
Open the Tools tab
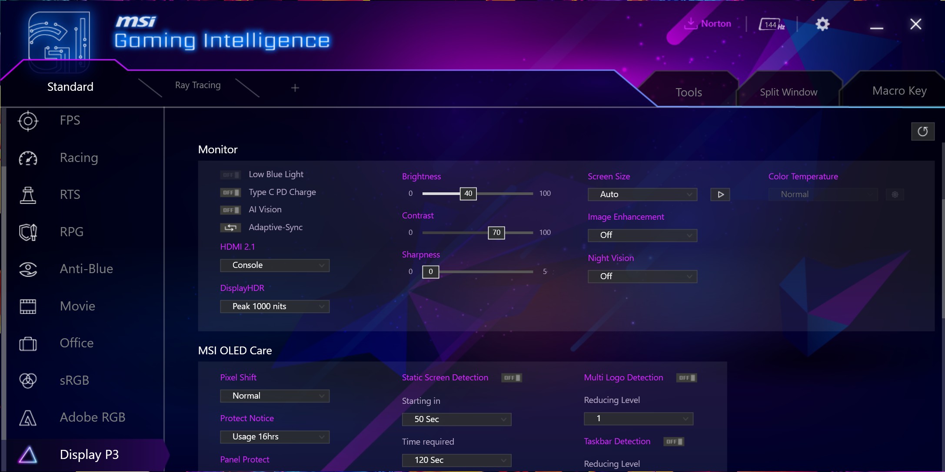pos(689,92)
